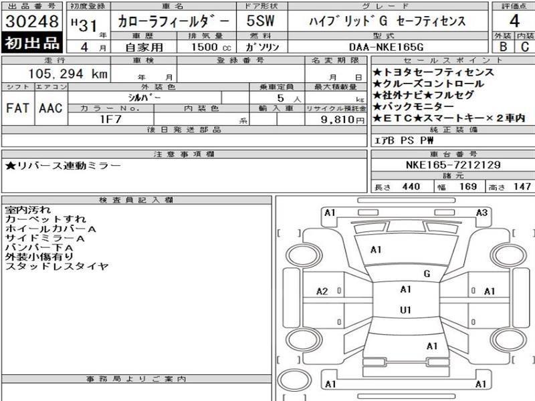
Task: Click the inspector note ホイールカバーA
Action: [51, 229]
